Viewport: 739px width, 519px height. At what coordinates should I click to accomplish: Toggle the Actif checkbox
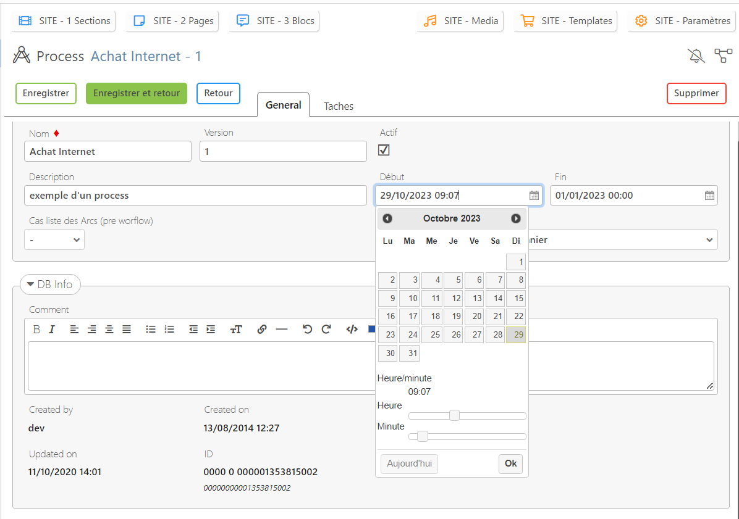point(384,150)
